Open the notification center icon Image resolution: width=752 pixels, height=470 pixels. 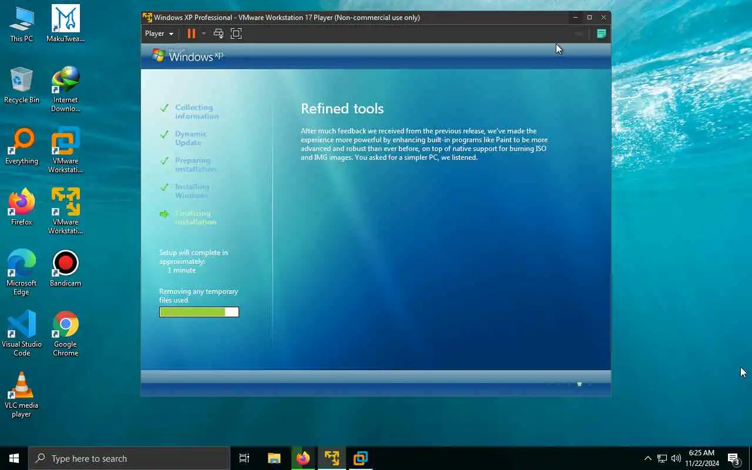[733, 458]
